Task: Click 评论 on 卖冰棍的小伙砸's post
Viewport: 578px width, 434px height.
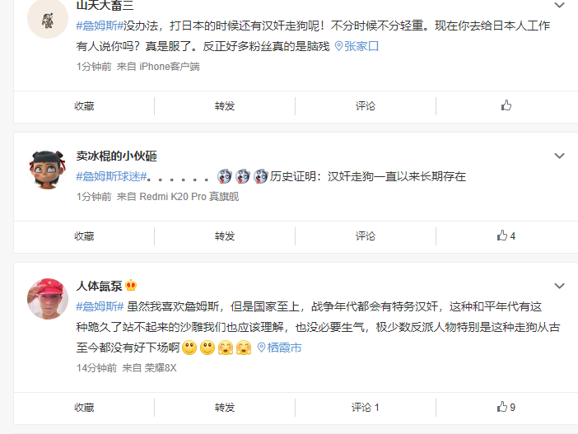Action: tap(366, 236)
